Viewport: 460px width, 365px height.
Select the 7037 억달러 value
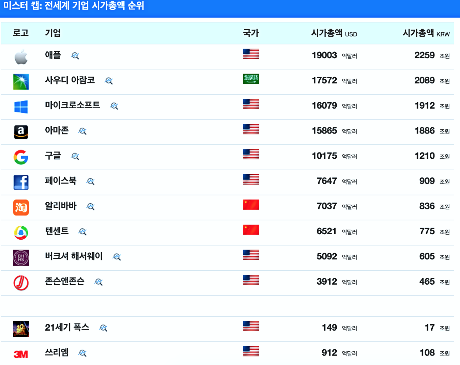tap(337, 206)
